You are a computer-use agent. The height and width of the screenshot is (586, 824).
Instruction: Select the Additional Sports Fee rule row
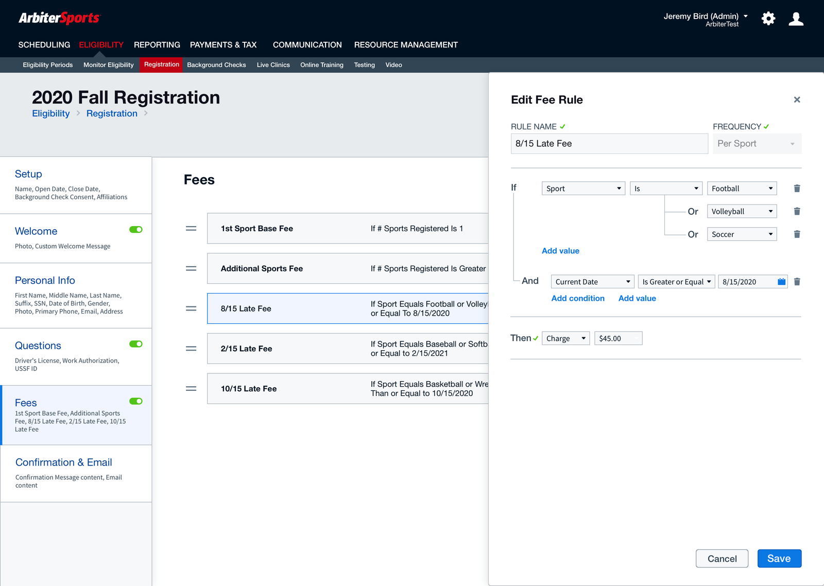click(x=348, y=269)
